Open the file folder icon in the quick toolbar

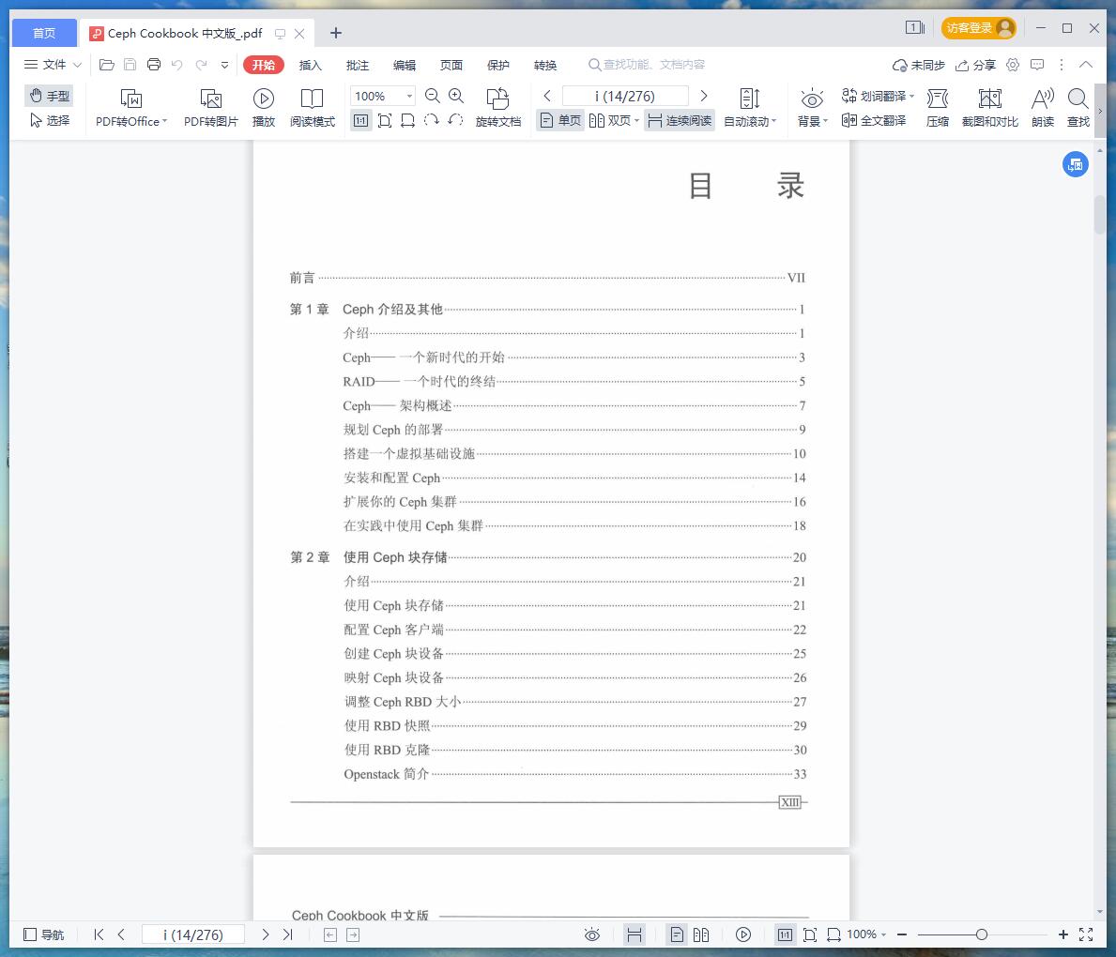coord(107,65)
